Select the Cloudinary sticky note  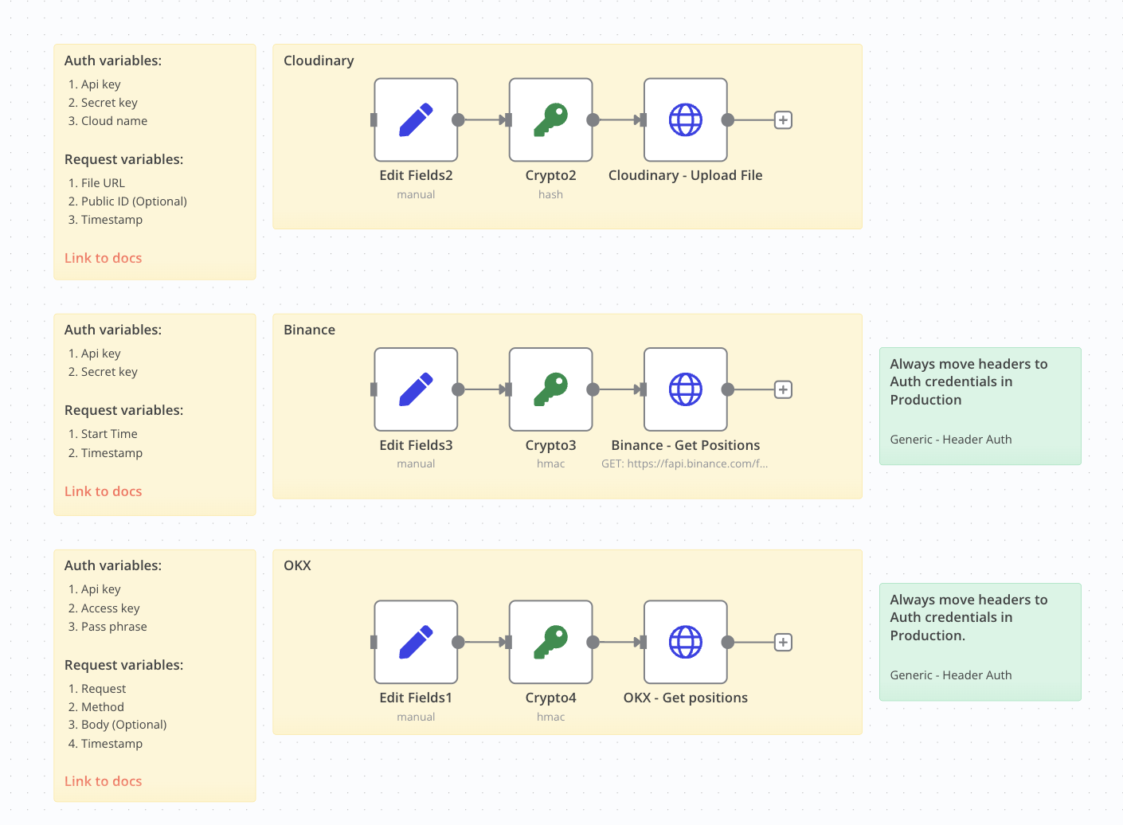point(319,61)
